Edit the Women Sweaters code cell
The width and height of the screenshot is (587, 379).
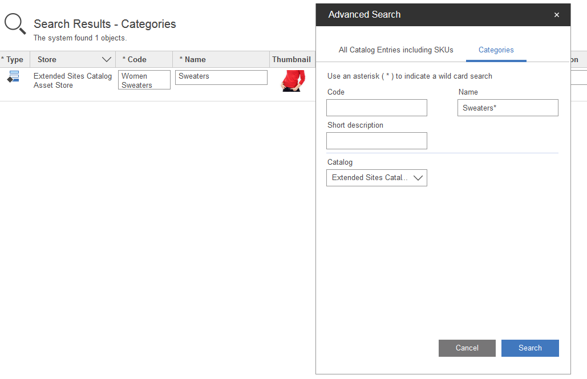tap(144, 80)
